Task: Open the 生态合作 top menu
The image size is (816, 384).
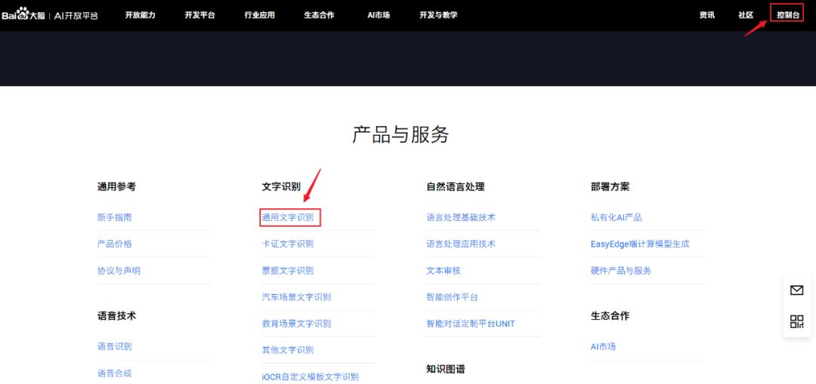Action: click(320, 15)
